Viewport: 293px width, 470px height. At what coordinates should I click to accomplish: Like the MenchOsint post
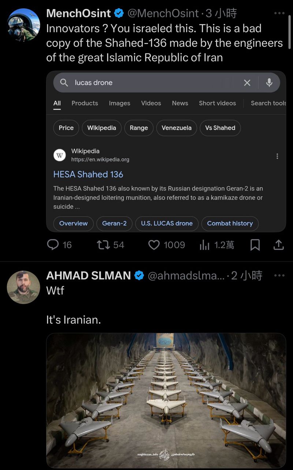154,245
